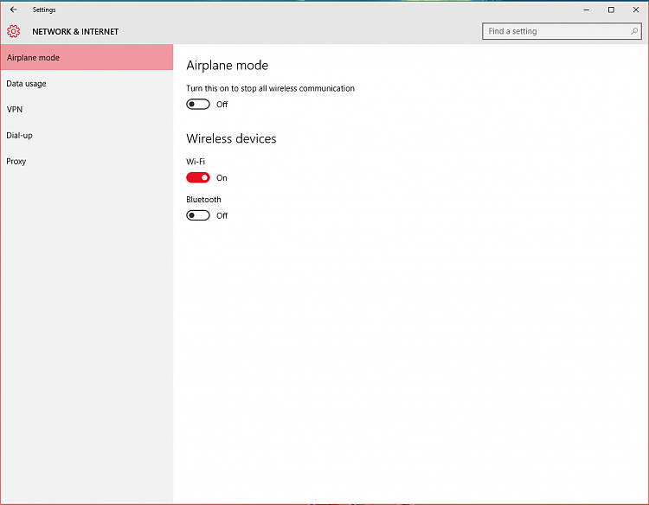This screenshot has height=505, width=649.
Task: Click the Bluetooth label above its switch
Action: [203, 200]
